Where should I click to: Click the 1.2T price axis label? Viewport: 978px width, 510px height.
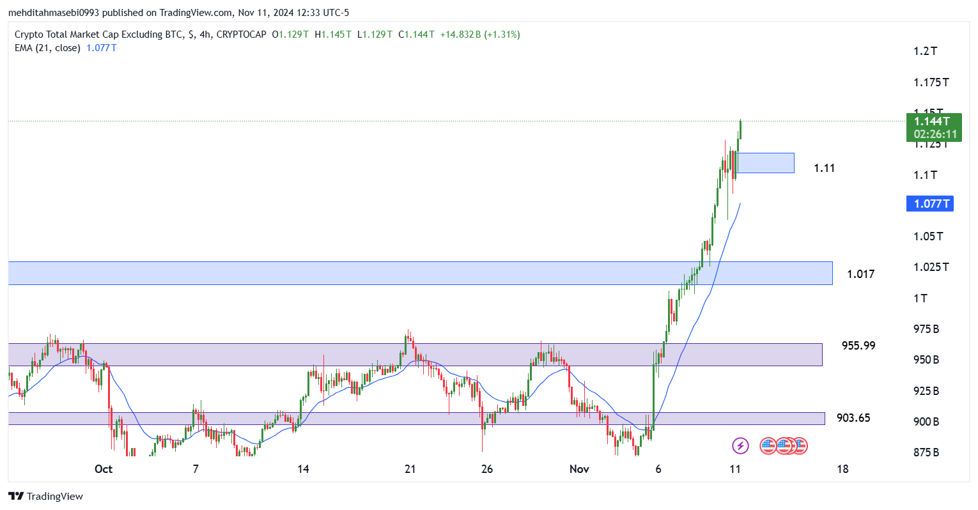[x=925, y=51]
